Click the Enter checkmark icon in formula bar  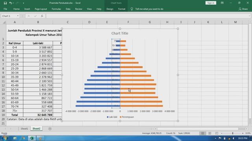(x=35, y=16)
